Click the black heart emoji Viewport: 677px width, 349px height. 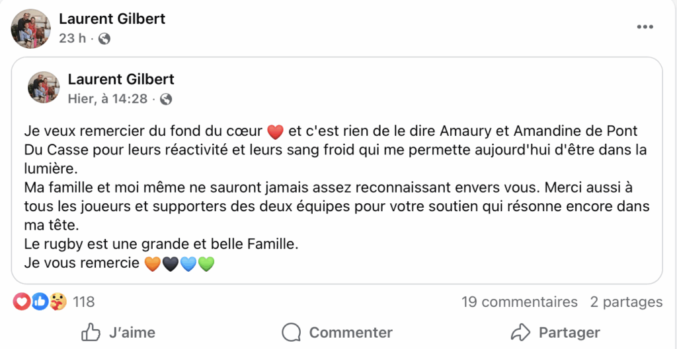(x=170, y=264)
